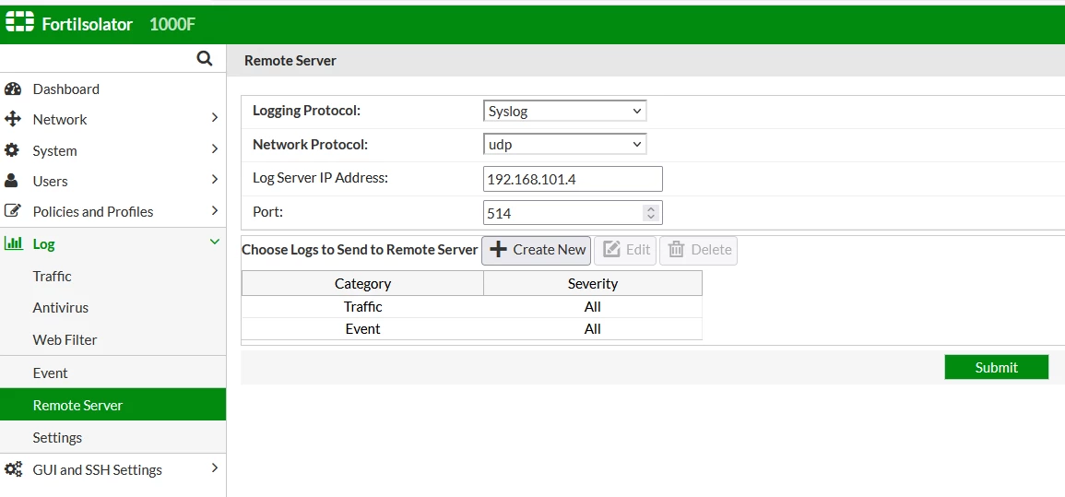The height and width of the screenshot is (497, 1065).
Task: Expand GUI and SSH Settings chevron
Action: click(x=215, y=467)
